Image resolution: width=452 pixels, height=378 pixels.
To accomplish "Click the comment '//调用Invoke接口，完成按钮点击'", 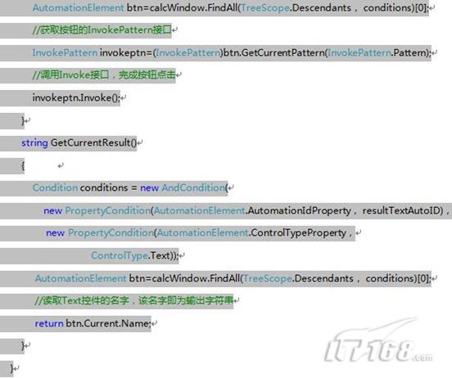I will click(104, 75).
